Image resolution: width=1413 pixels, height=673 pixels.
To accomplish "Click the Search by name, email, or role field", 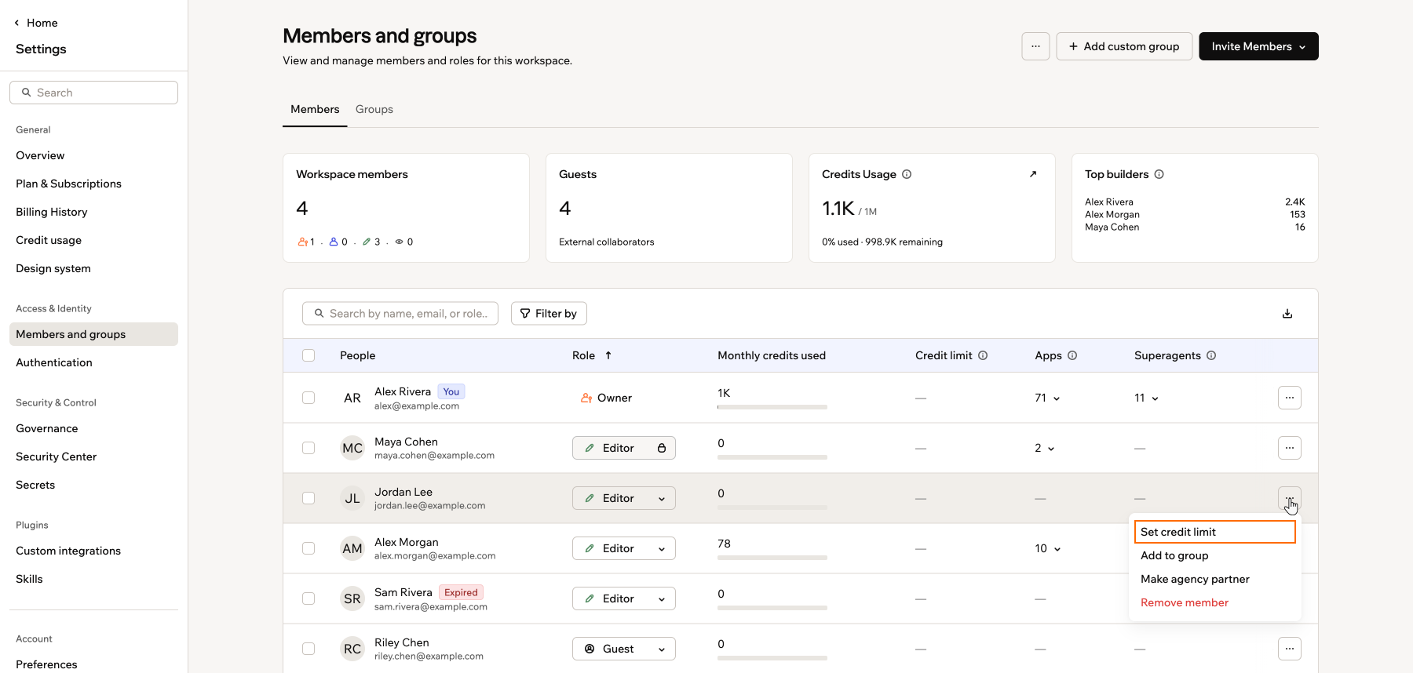I will (x=400, y=314).
